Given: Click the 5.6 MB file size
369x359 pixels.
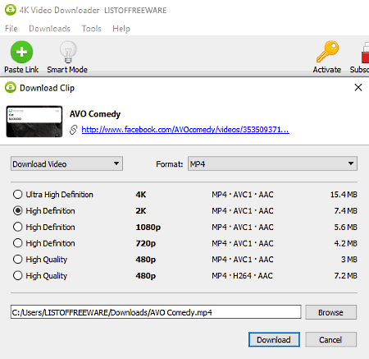Looking at the screenshot, I should point(345,227).
